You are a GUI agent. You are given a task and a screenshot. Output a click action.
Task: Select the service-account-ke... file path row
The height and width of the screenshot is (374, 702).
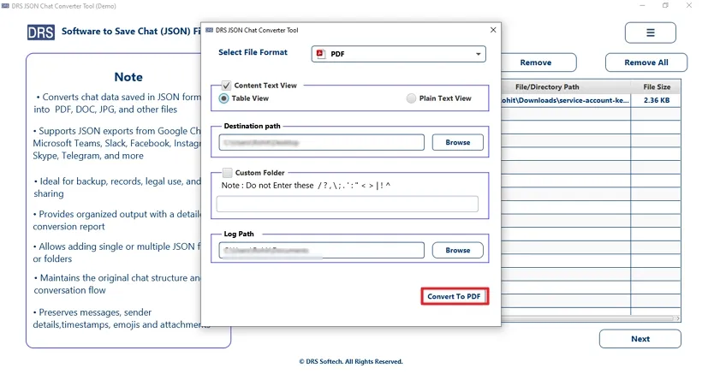pyautogui.click(x=566, y=100)
